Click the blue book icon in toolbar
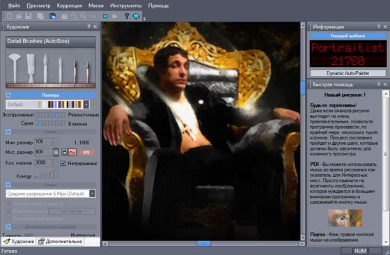The width and height of the screenshot is (390, 255). tap(136, 17)
